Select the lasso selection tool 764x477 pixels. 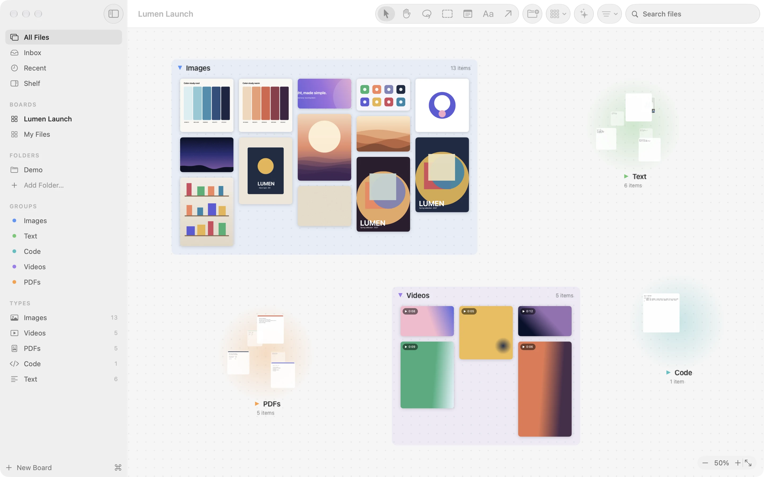tap(427, 14)
